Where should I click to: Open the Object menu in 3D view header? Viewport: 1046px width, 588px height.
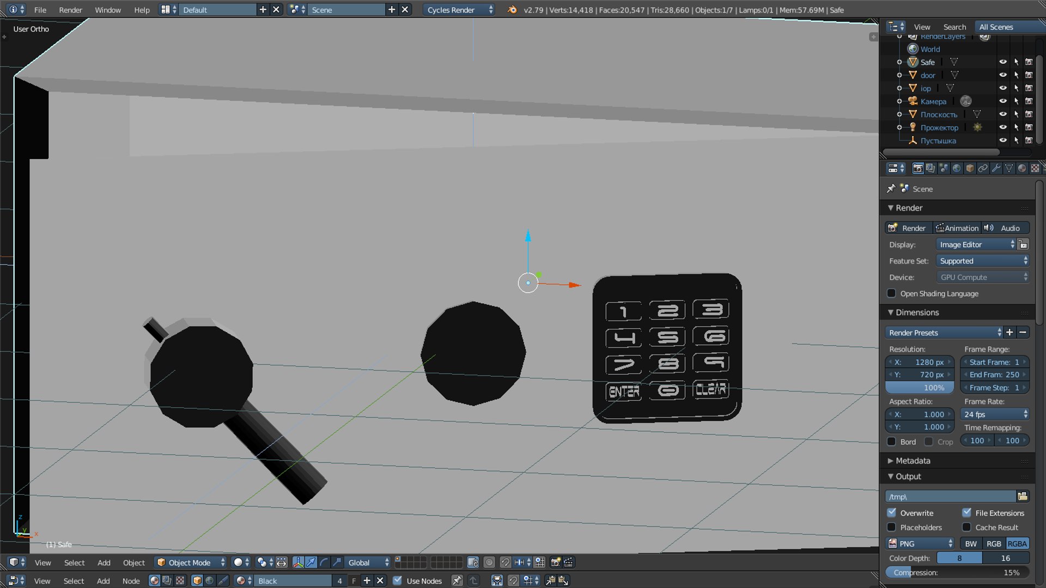point(133,562)
